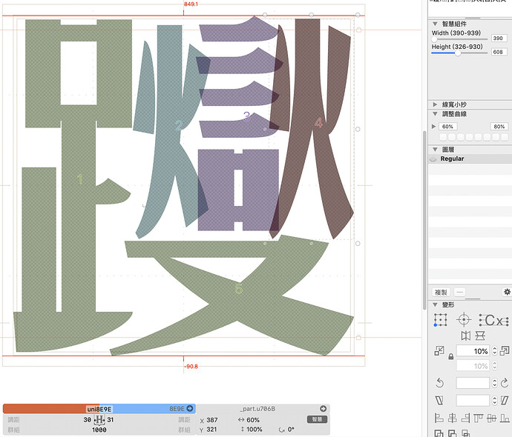Screen dimensions: 512x437
Task: Collapse the 變形 section
Action: (435, 304)
